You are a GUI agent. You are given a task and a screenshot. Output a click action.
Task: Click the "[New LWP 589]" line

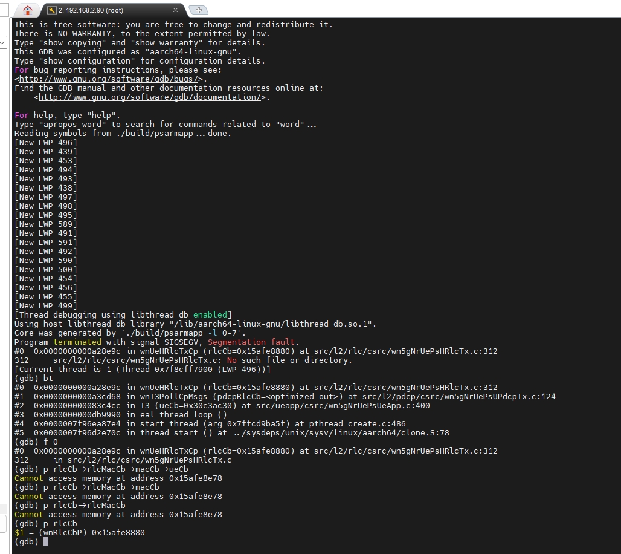[46, 224]
